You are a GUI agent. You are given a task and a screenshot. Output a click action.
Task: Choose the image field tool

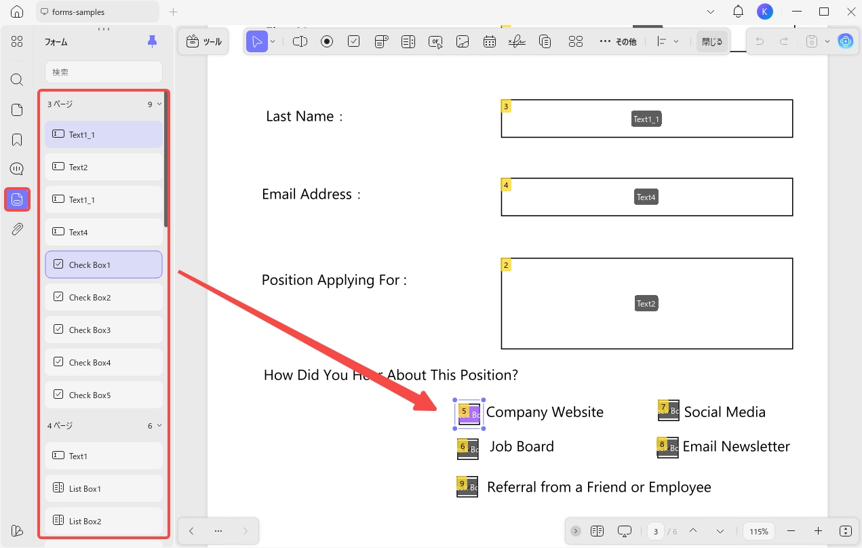pyautogui.click(x=463, y=41)
